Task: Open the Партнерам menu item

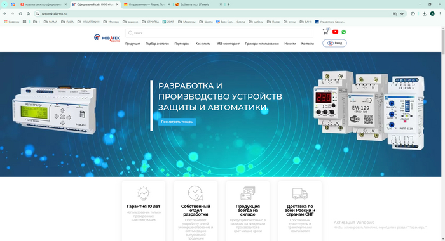Action: (182, 44)
